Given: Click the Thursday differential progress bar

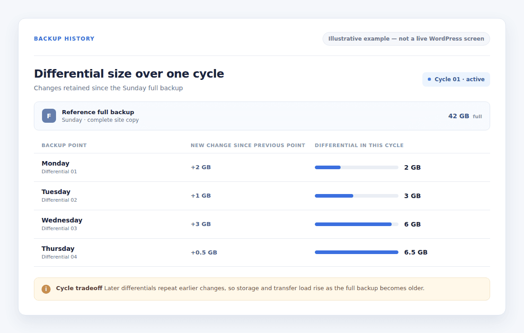Looking at the screenshot, I should pos(356,252).
